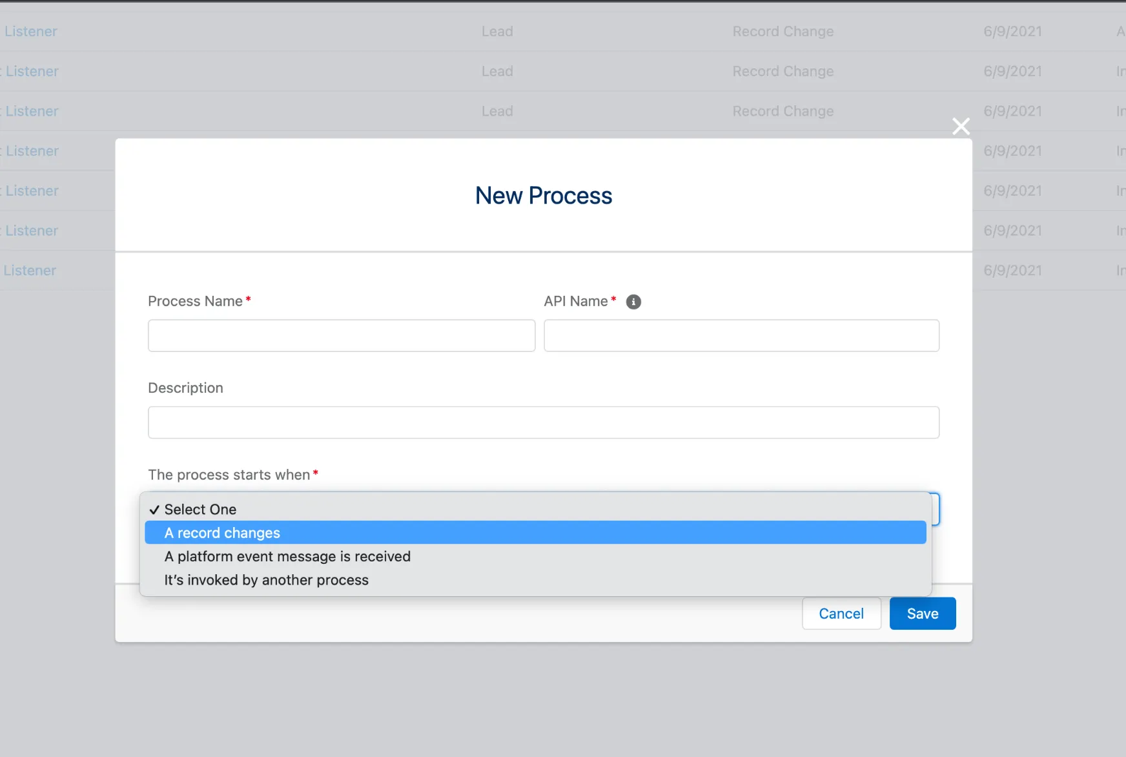The height and width of the screenshot is (757, 1126).
Task: Select the "A record changes" option
Action: [222, 533]
